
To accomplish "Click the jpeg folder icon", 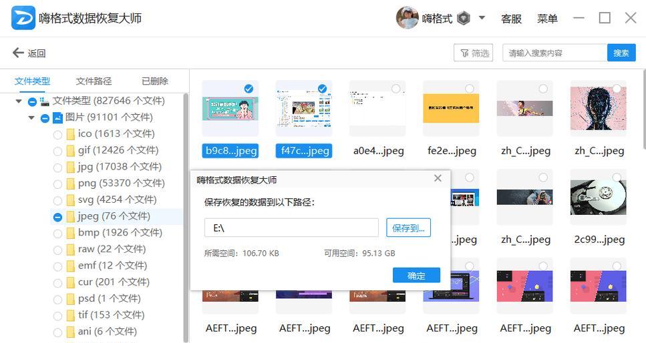I will pyautogui.click(x=70, y=217).
